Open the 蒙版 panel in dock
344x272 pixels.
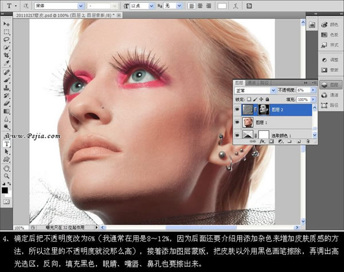[x=330, y=70]
